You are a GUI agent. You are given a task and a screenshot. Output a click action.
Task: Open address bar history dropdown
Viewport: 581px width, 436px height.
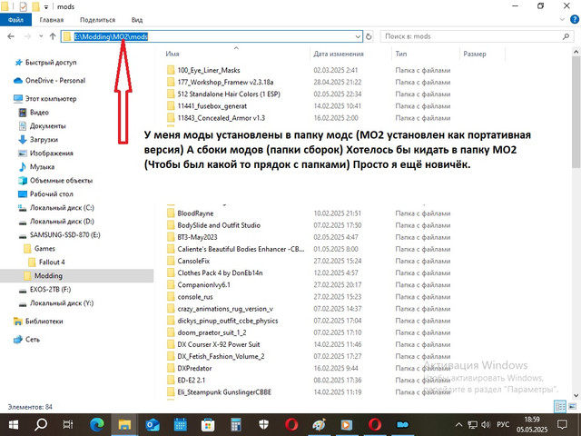pos(358,36)
